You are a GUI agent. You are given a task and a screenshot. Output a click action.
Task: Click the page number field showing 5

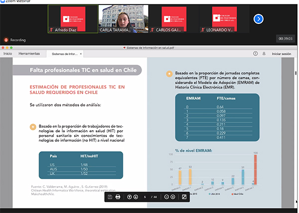145,197
